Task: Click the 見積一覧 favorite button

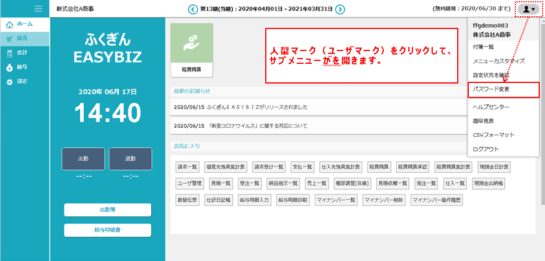Action: (220, 183)
